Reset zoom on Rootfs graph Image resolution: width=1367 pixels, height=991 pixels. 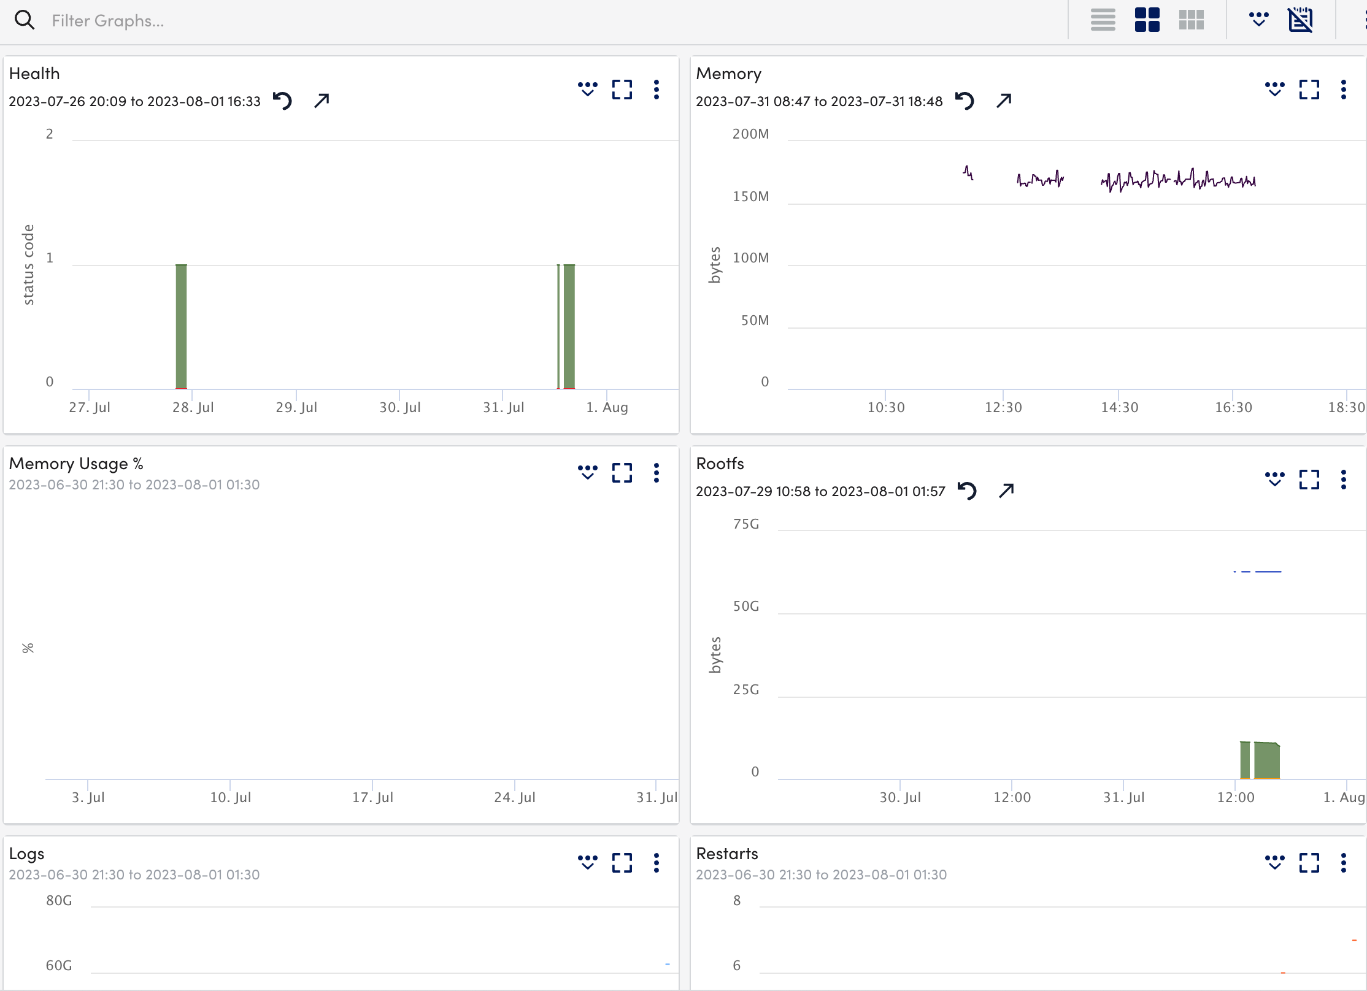pos(968,491)
